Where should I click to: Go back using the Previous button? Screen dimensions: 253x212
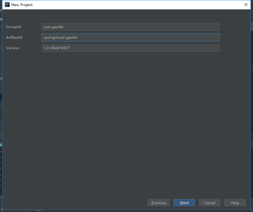(x=159, y=203)
